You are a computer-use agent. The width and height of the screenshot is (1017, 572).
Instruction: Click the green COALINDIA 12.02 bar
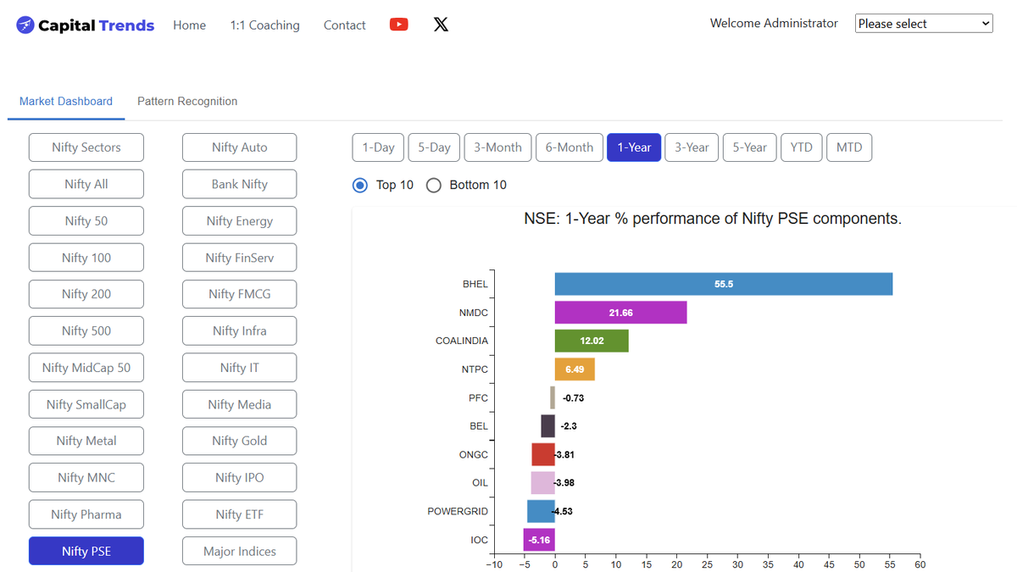[x=592, y=341]
